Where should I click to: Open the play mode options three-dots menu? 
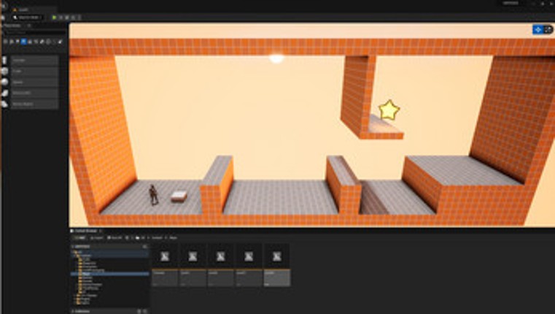pos(79,17)
